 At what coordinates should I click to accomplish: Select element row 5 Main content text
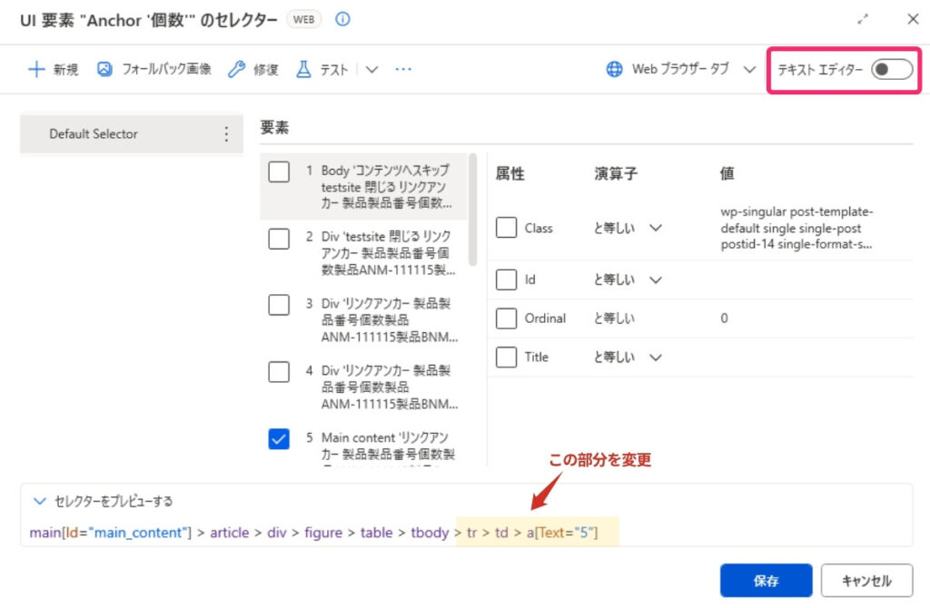(388, 446)
